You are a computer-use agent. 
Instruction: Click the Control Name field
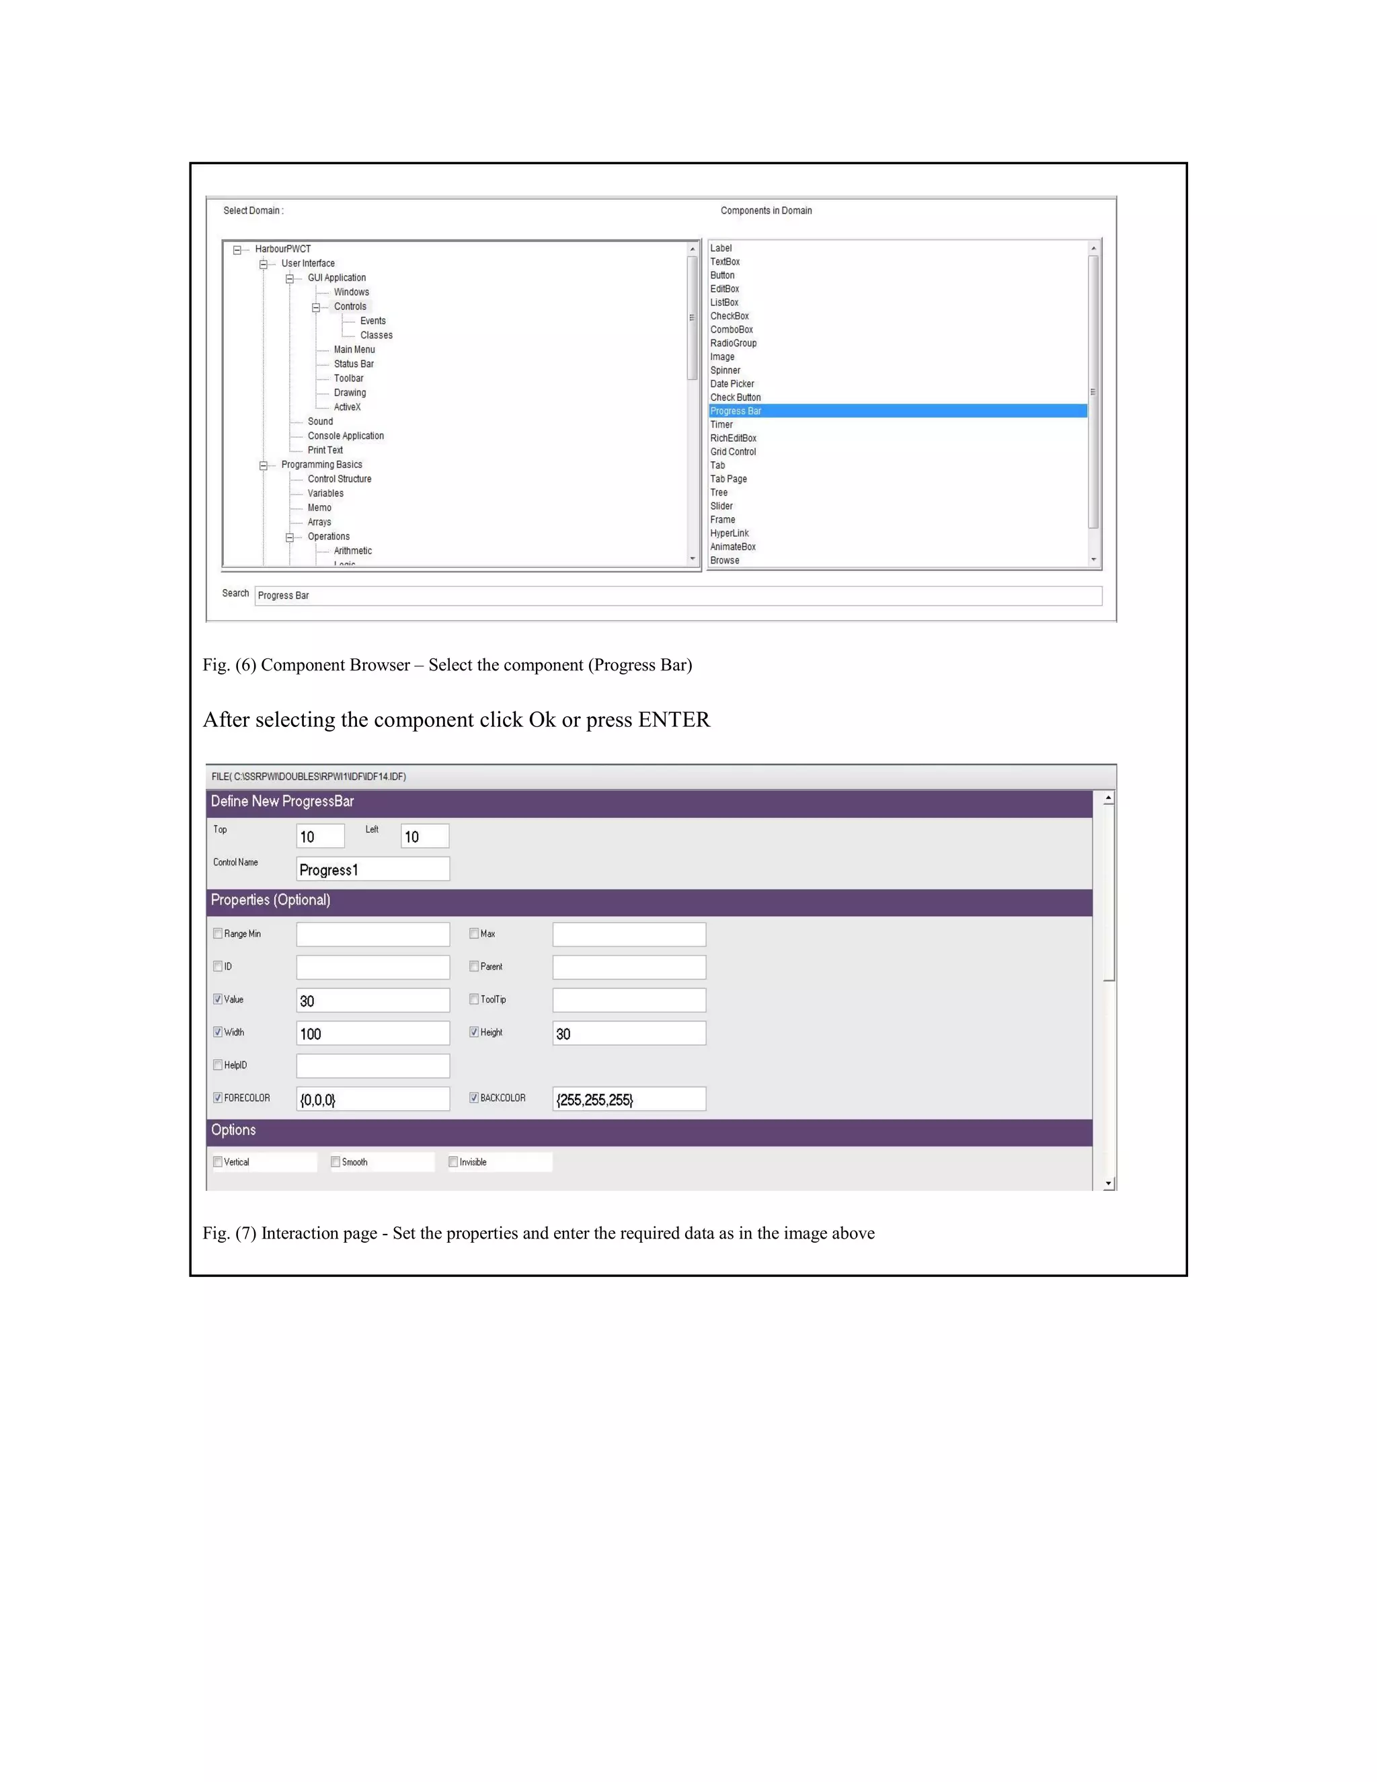(x=372, y=869)
